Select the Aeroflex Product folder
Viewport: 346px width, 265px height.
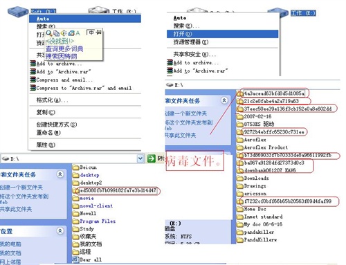[x=266, y=147]
